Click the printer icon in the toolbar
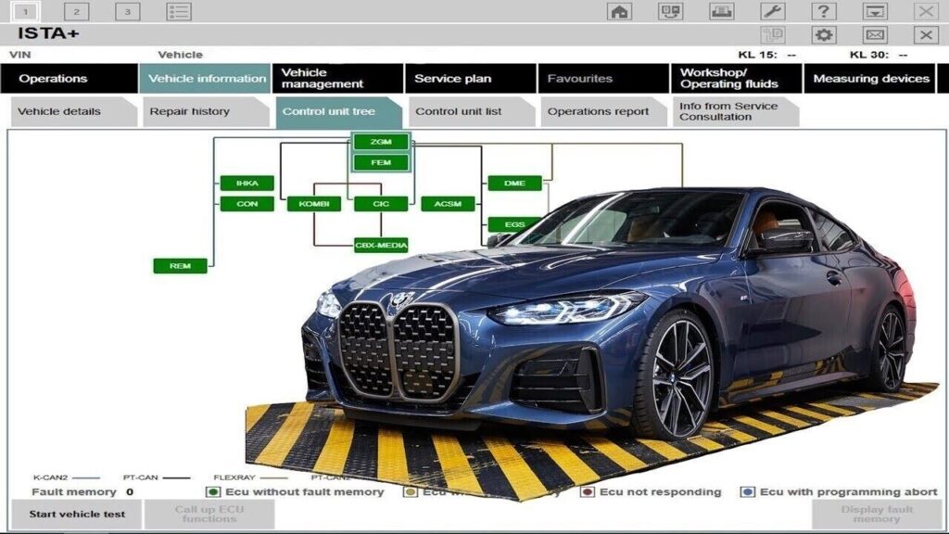This screenshot has height=534, width=949. (721, 12)
